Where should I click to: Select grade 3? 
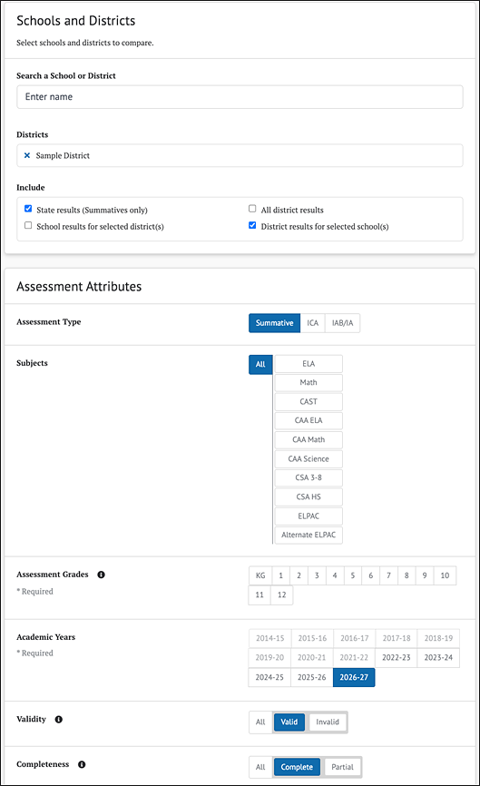(317, 575)
